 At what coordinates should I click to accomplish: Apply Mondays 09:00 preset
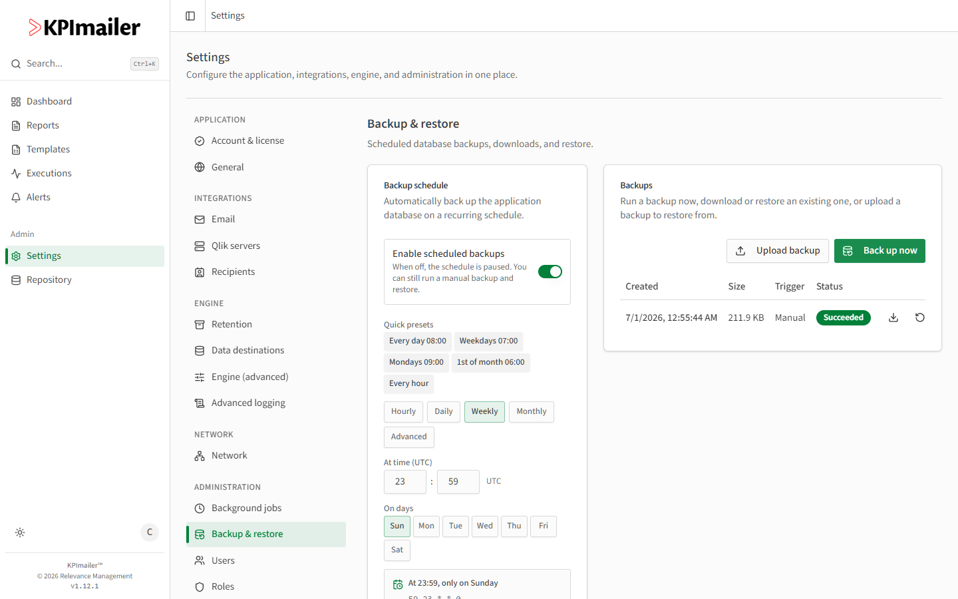tap(416, 363)
